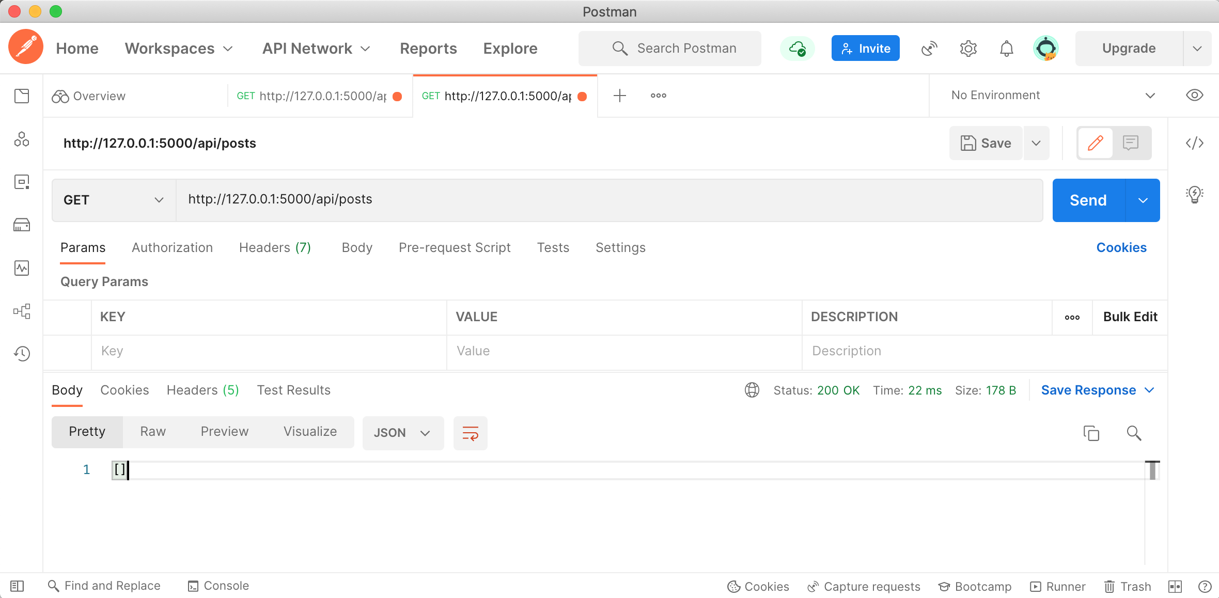Toggle the sidebar from status bar

tap(17, 586)
